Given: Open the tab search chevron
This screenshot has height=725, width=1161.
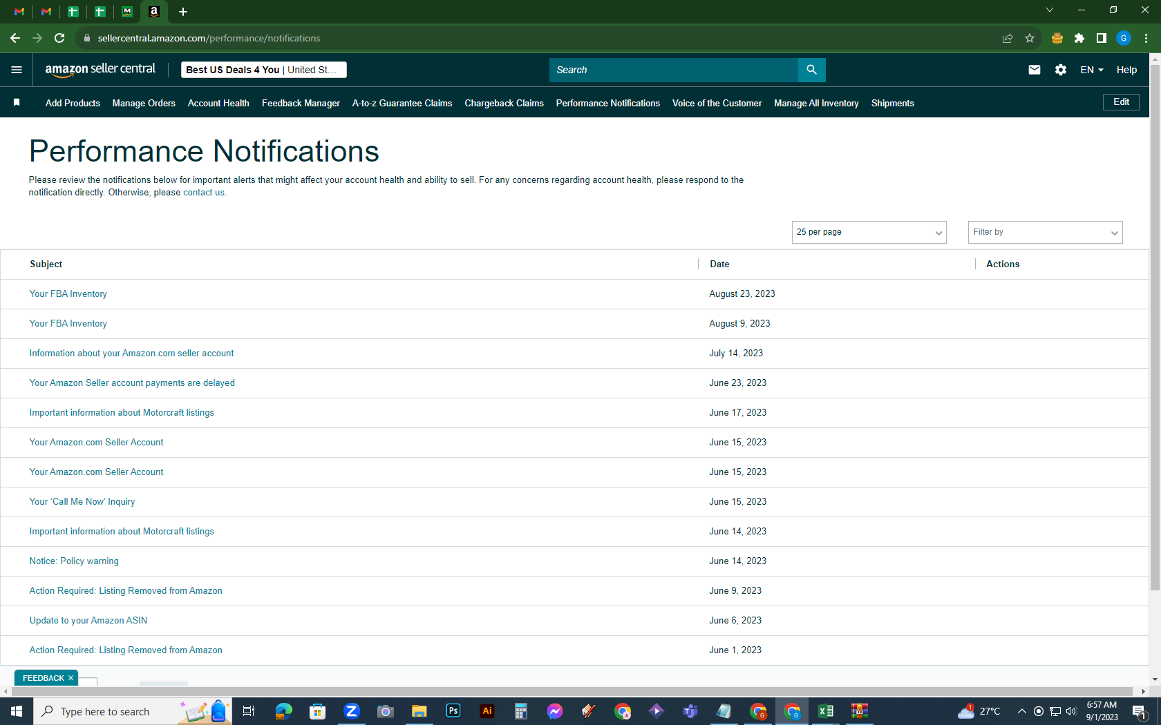Looking at the screenshot, I should pyautogui.click(x=1050, y=10).
